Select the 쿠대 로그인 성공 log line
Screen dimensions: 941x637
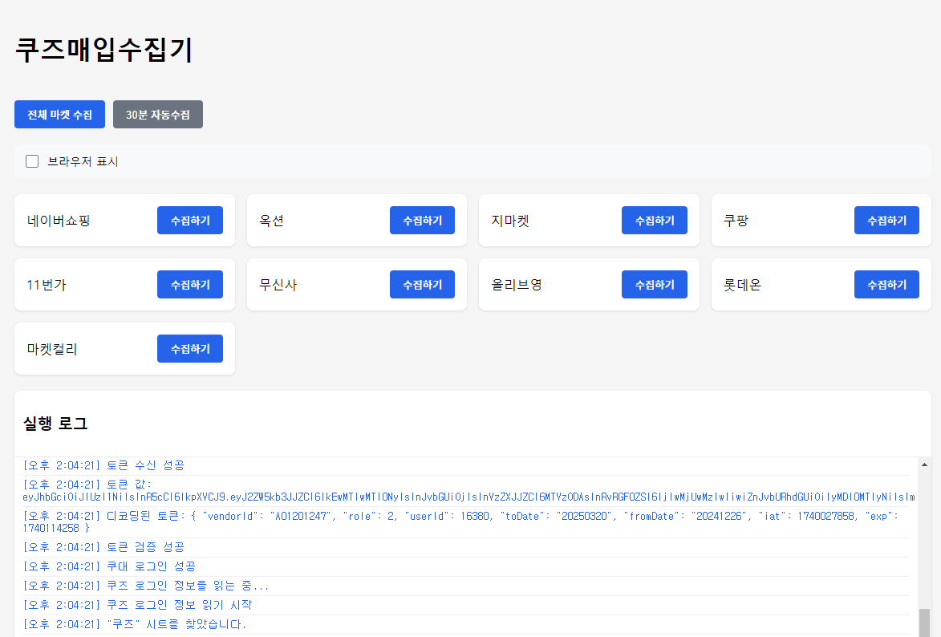466,566
